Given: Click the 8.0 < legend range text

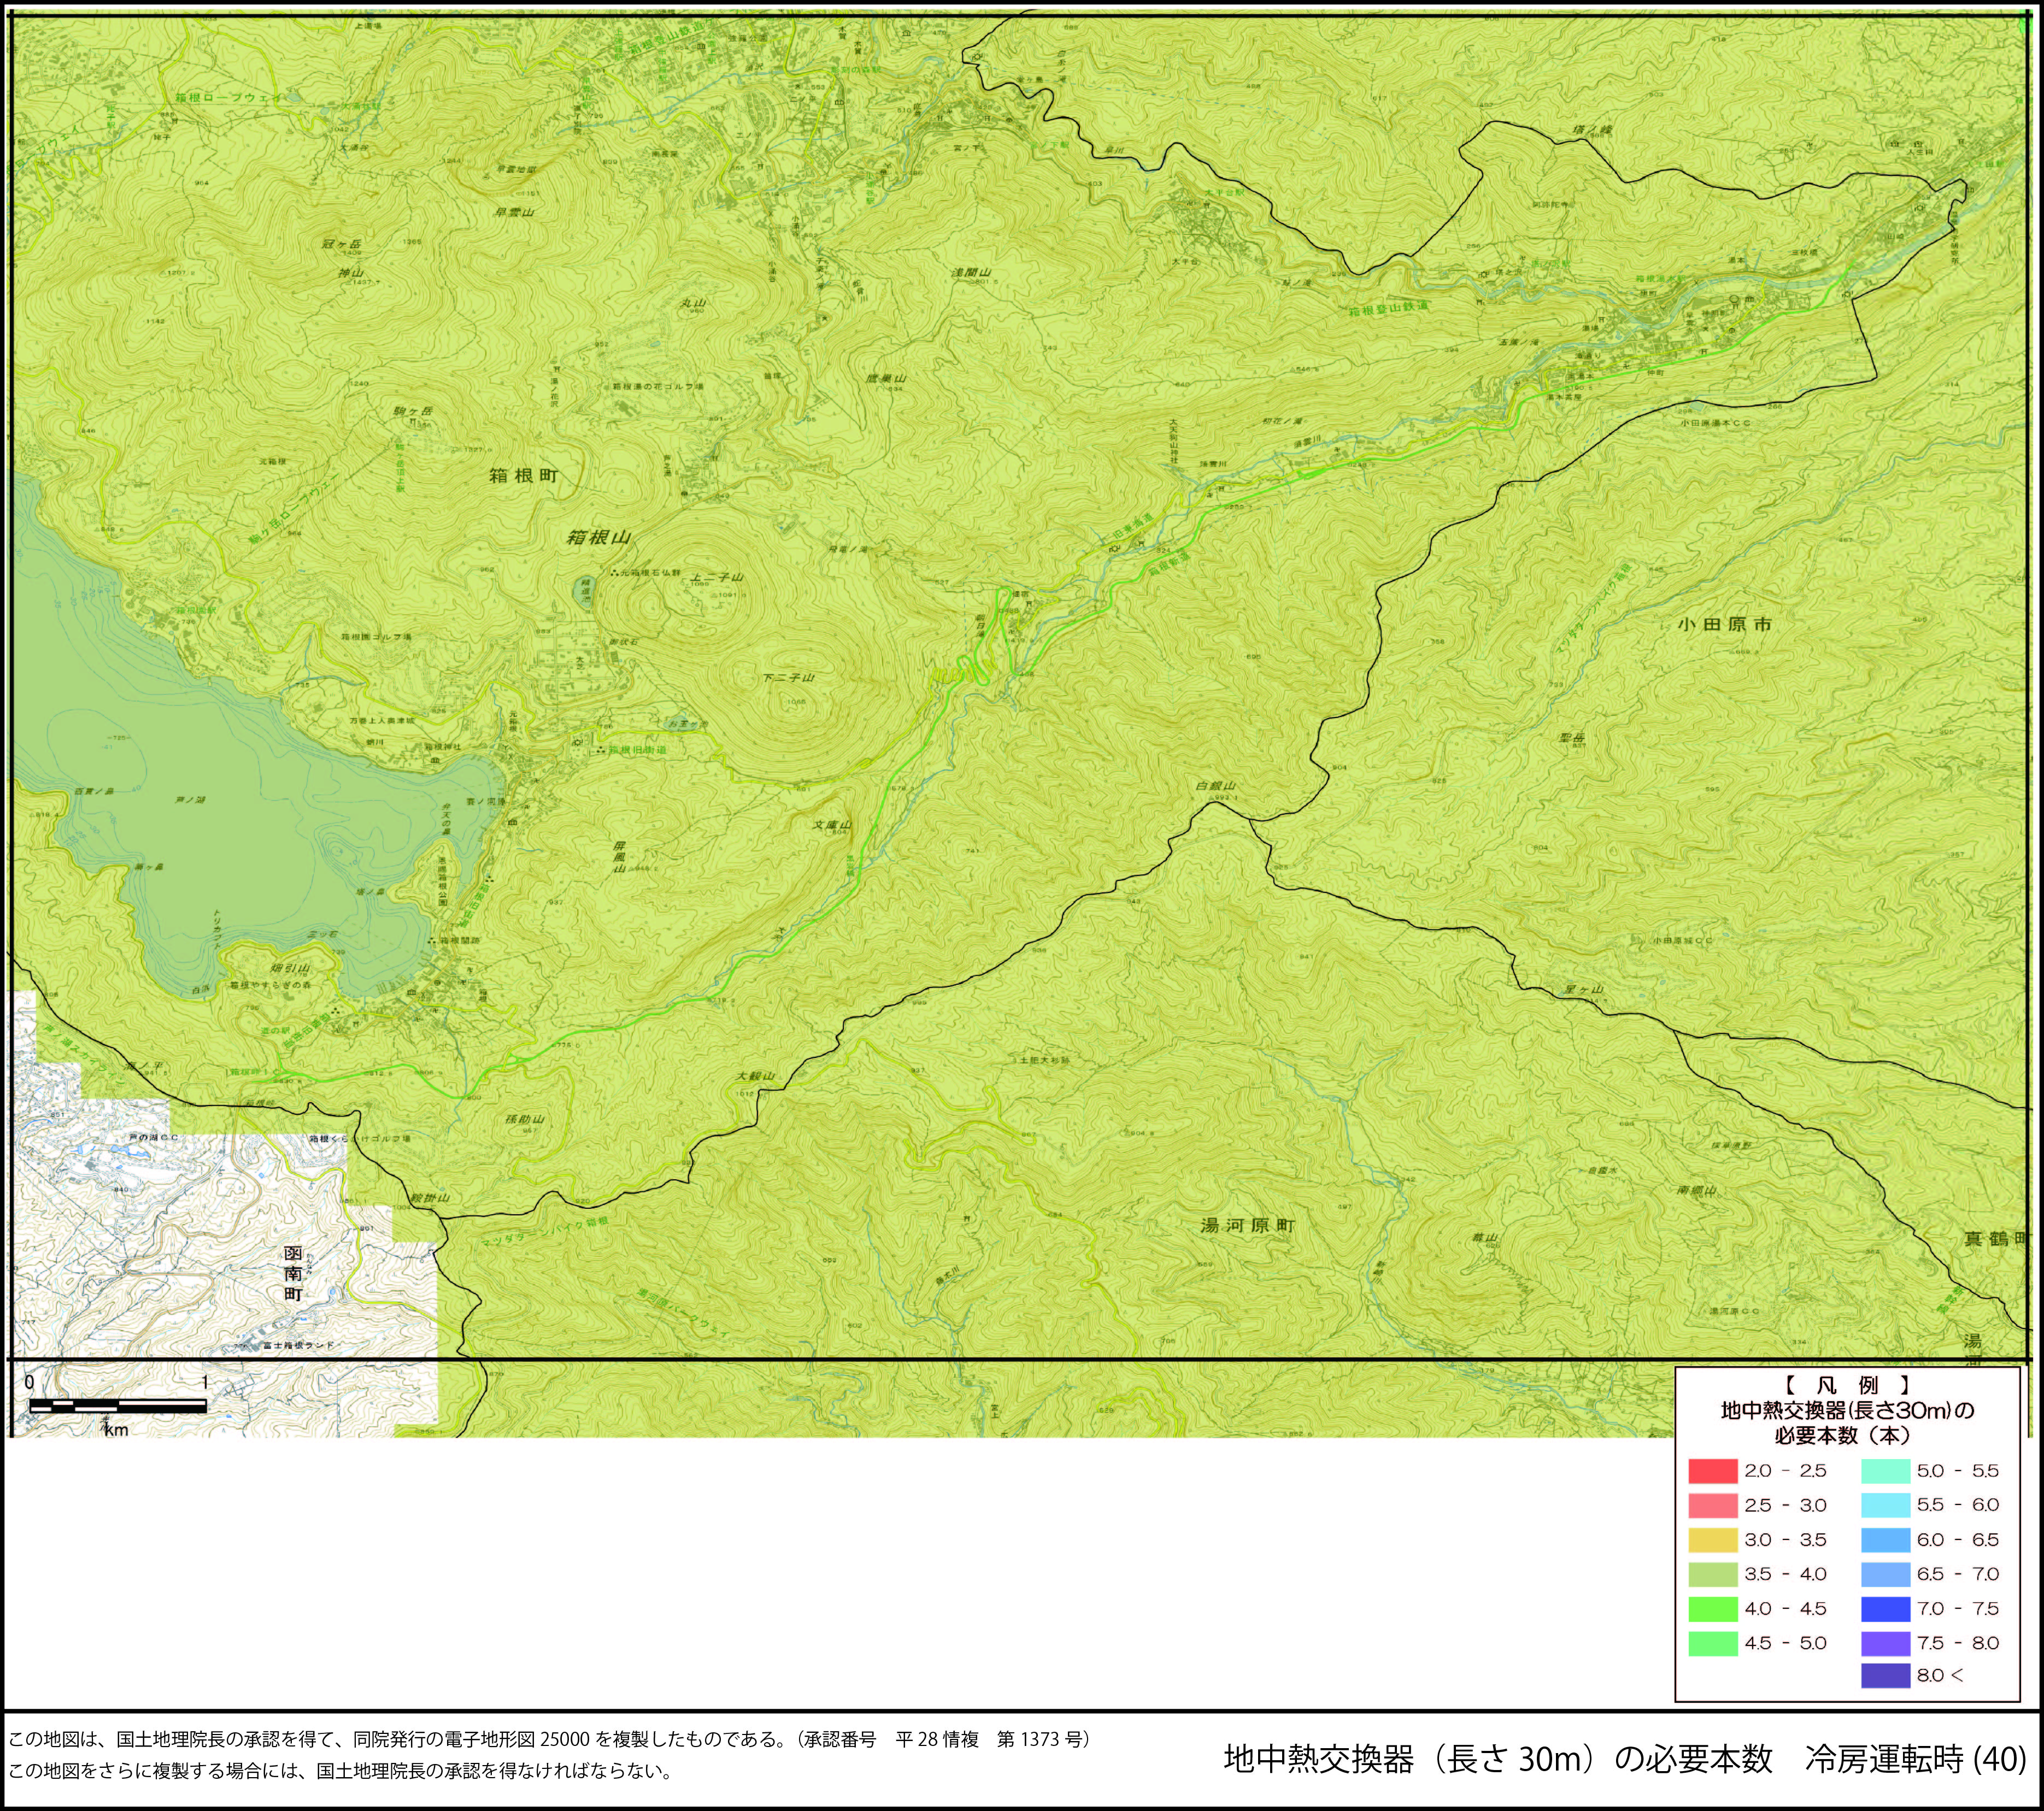Looking at the screenshot, I should coord(1940,1675).
